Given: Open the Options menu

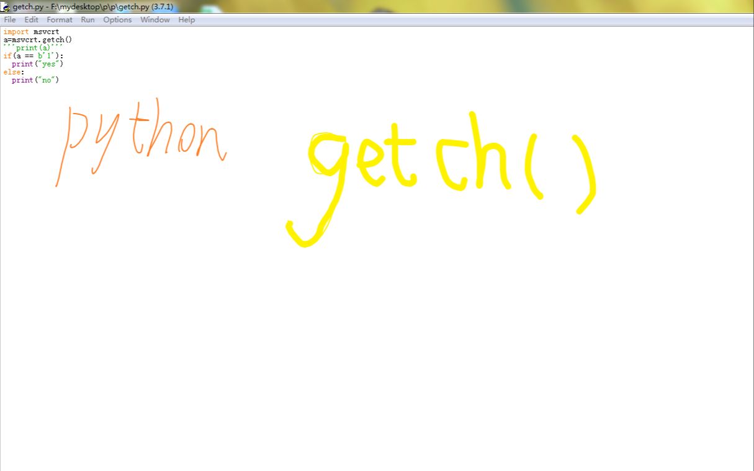Looking at the screenshot, I should tap(117, 19).
